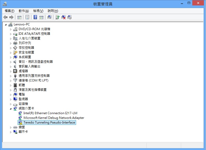Expand the 電腦 category

click(11, 95)
